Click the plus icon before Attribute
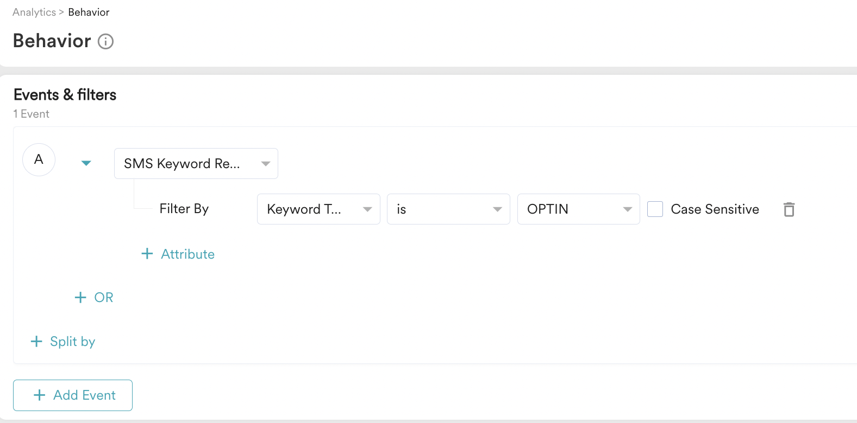Screen dimensions: 857x423 tap(147, 254)
